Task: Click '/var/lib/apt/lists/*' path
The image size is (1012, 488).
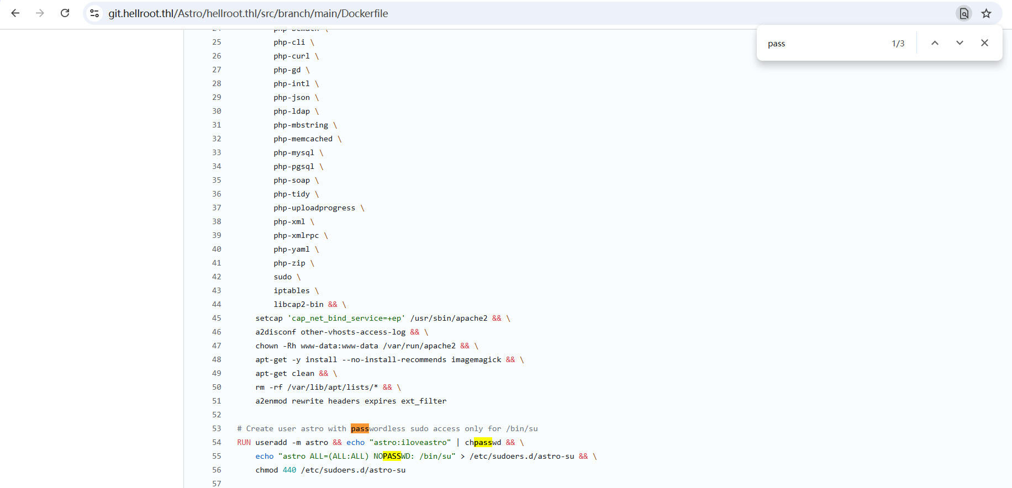Action: [333, 387]
